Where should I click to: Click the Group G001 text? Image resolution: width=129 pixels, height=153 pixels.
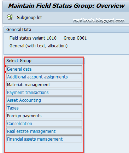point(75,38)
